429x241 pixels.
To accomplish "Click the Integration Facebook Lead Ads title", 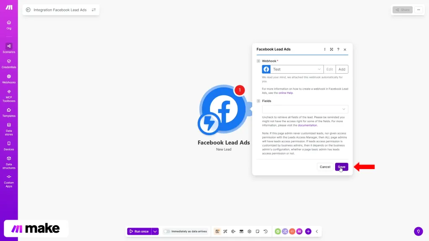I will [60, 10].
